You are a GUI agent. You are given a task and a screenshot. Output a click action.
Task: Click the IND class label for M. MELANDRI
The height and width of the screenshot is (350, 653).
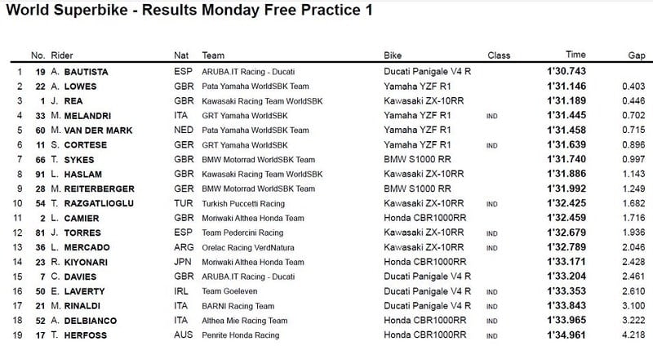point(492,116)
